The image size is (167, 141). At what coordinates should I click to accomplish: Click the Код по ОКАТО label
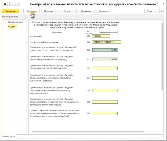36,36
